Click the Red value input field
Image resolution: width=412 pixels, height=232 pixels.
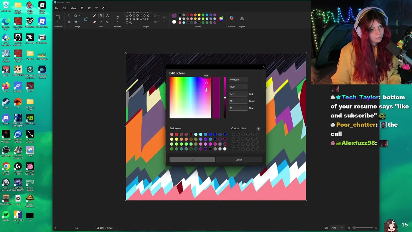coord(238,94)
